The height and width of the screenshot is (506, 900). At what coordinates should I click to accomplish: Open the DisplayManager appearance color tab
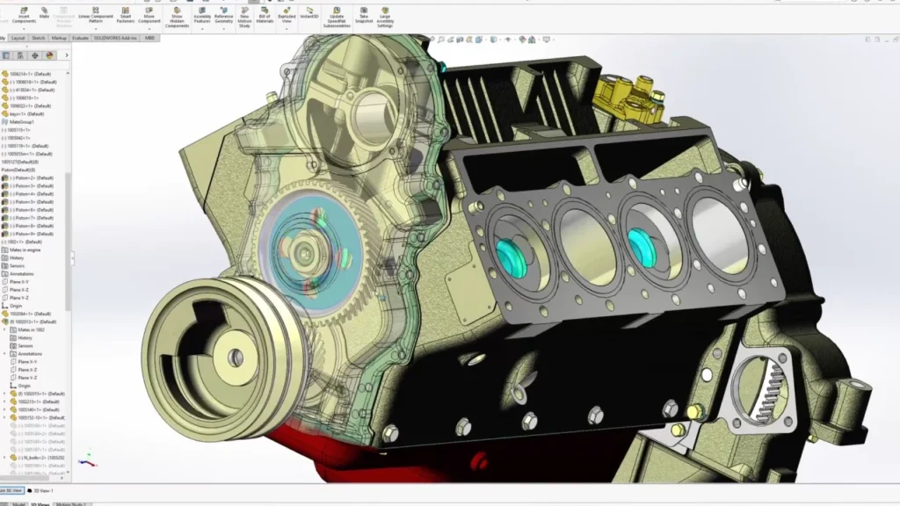coord(49,55)
